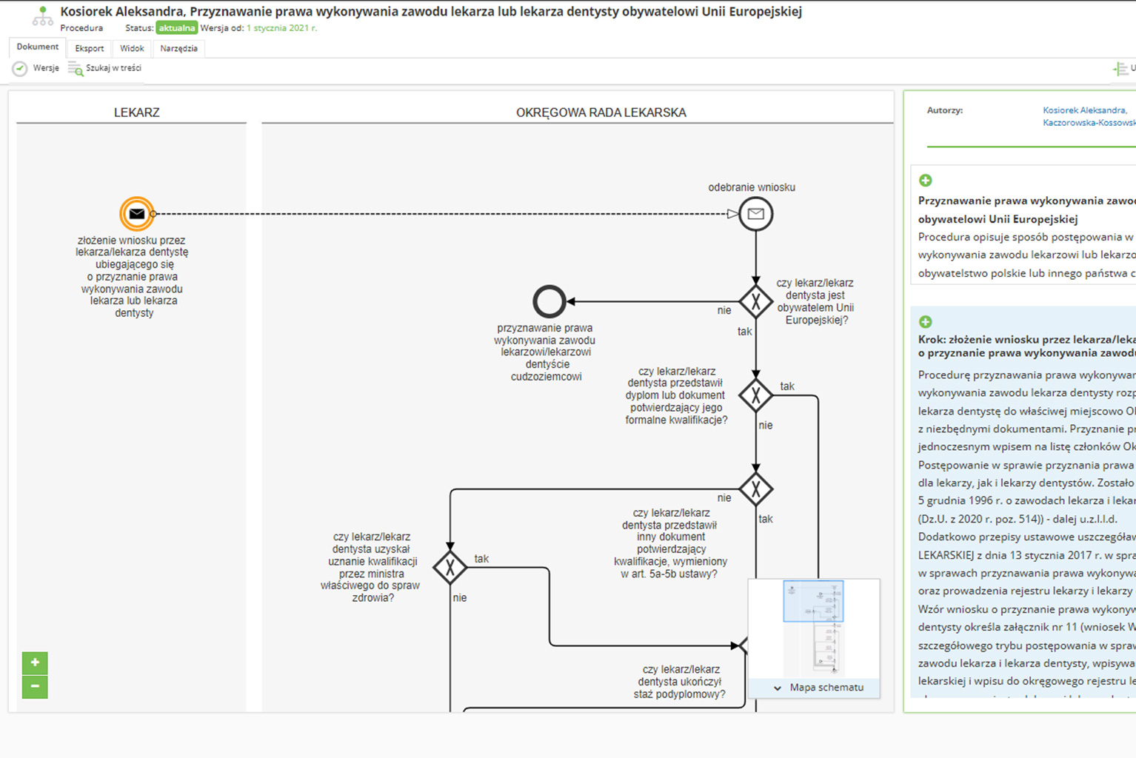
Task: Expand the procedure description green plus
Action: coord(925,181)
